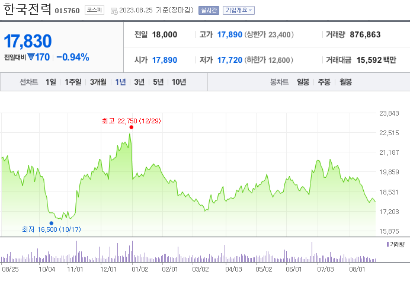Click the calendar icon beside the 2023.08.25 date
Viewport: 410px width, 284px height.
114,11
